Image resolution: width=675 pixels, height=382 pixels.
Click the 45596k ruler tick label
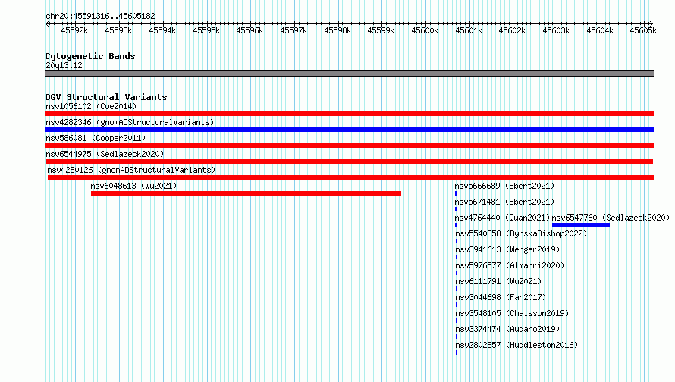coord(250,31)
